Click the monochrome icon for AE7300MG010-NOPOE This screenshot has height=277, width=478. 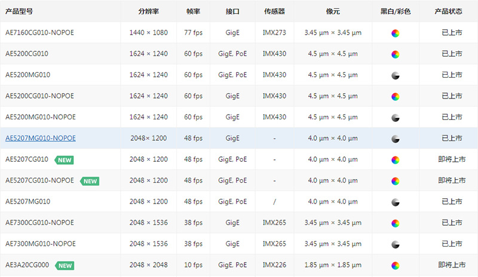(x=396, y=244)
